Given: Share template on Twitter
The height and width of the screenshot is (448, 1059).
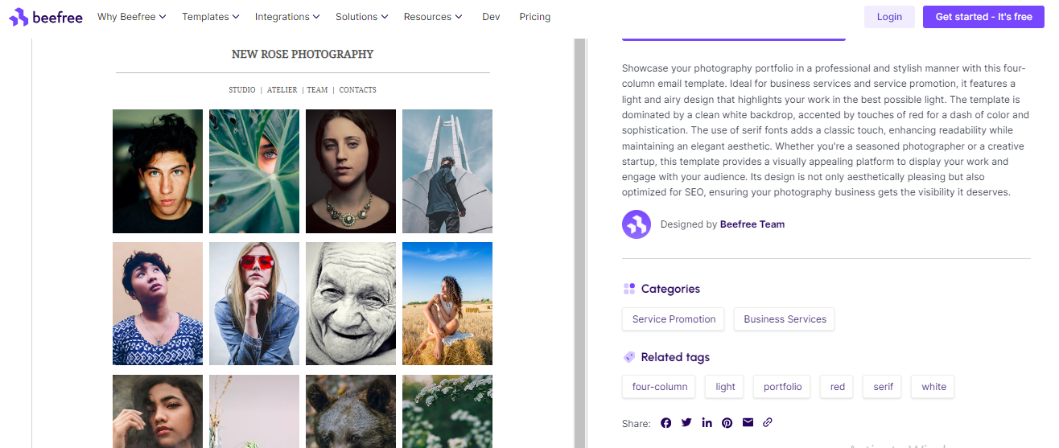Looking at the screenshot, I should 686,423.
